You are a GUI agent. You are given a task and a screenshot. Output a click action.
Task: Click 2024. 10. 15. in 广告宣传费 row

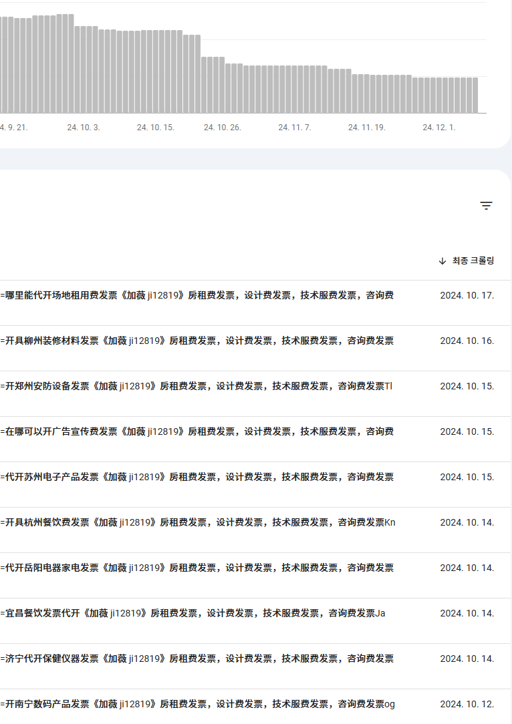(467, 431)
